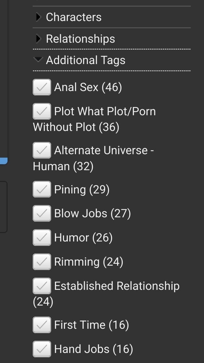Toggle the Anal Sex tag checkbox
Image resolution: width=204 pixels, height=363 pixels.
[42, 87]
